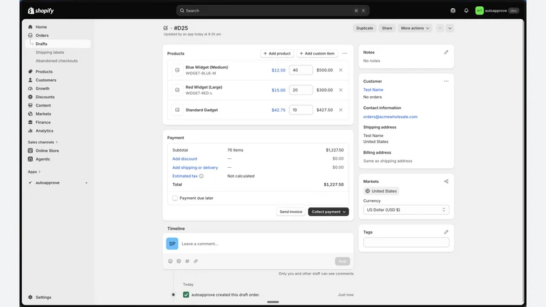Add hashtag reference in comment
This screenshot has height=307, width=546.
(187, 261)
